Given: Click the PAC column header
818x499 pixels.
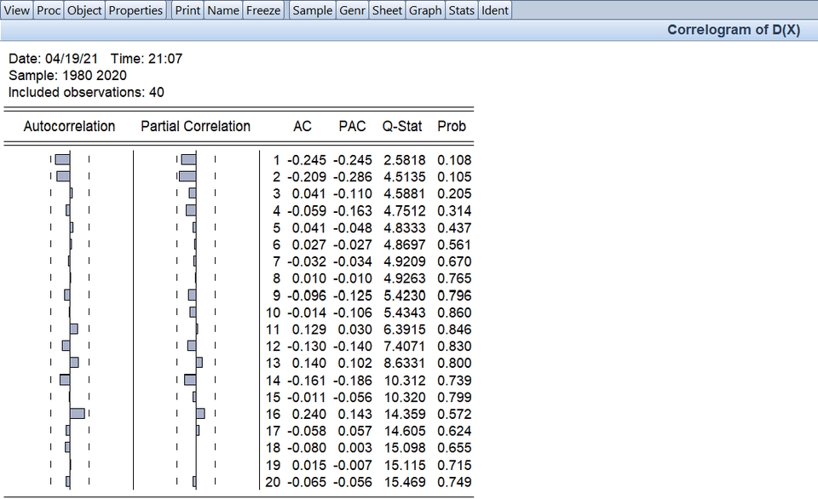Looking at the screenshot, I should (352, 126).
